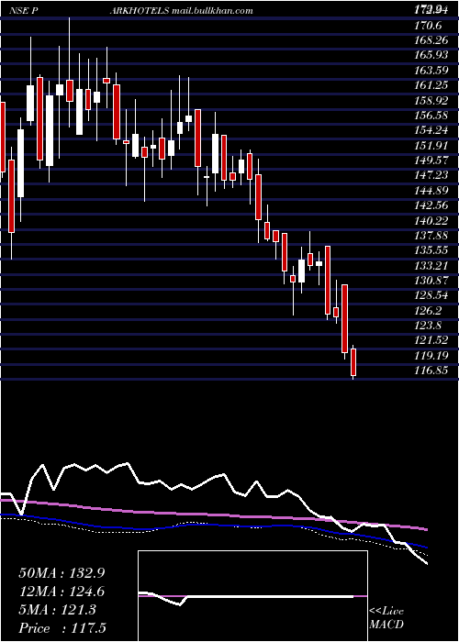Click the 147.23 price axis label
The width and height of the screenshot is (459, 642).
432,175
